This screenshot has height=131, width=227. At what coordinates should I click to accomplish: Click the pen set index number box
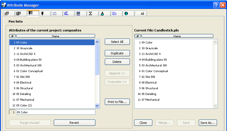[12, 112]
